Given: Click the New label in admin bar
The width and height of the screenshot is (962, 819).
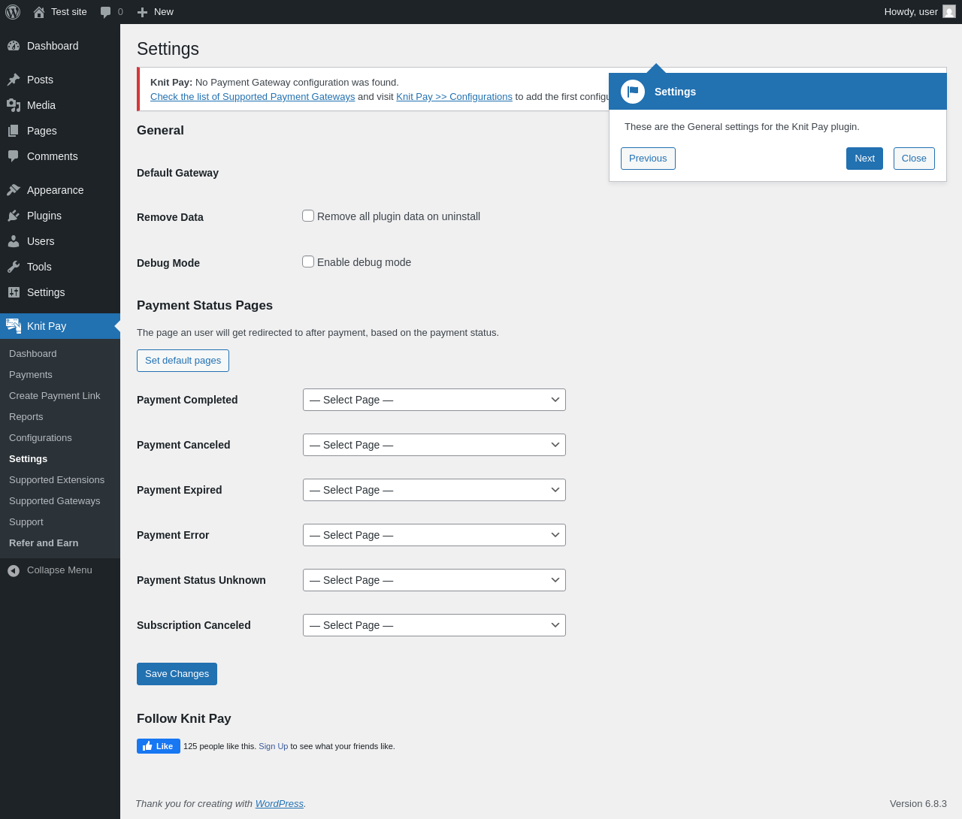Looking at the screenshot, I should [164, 12].
